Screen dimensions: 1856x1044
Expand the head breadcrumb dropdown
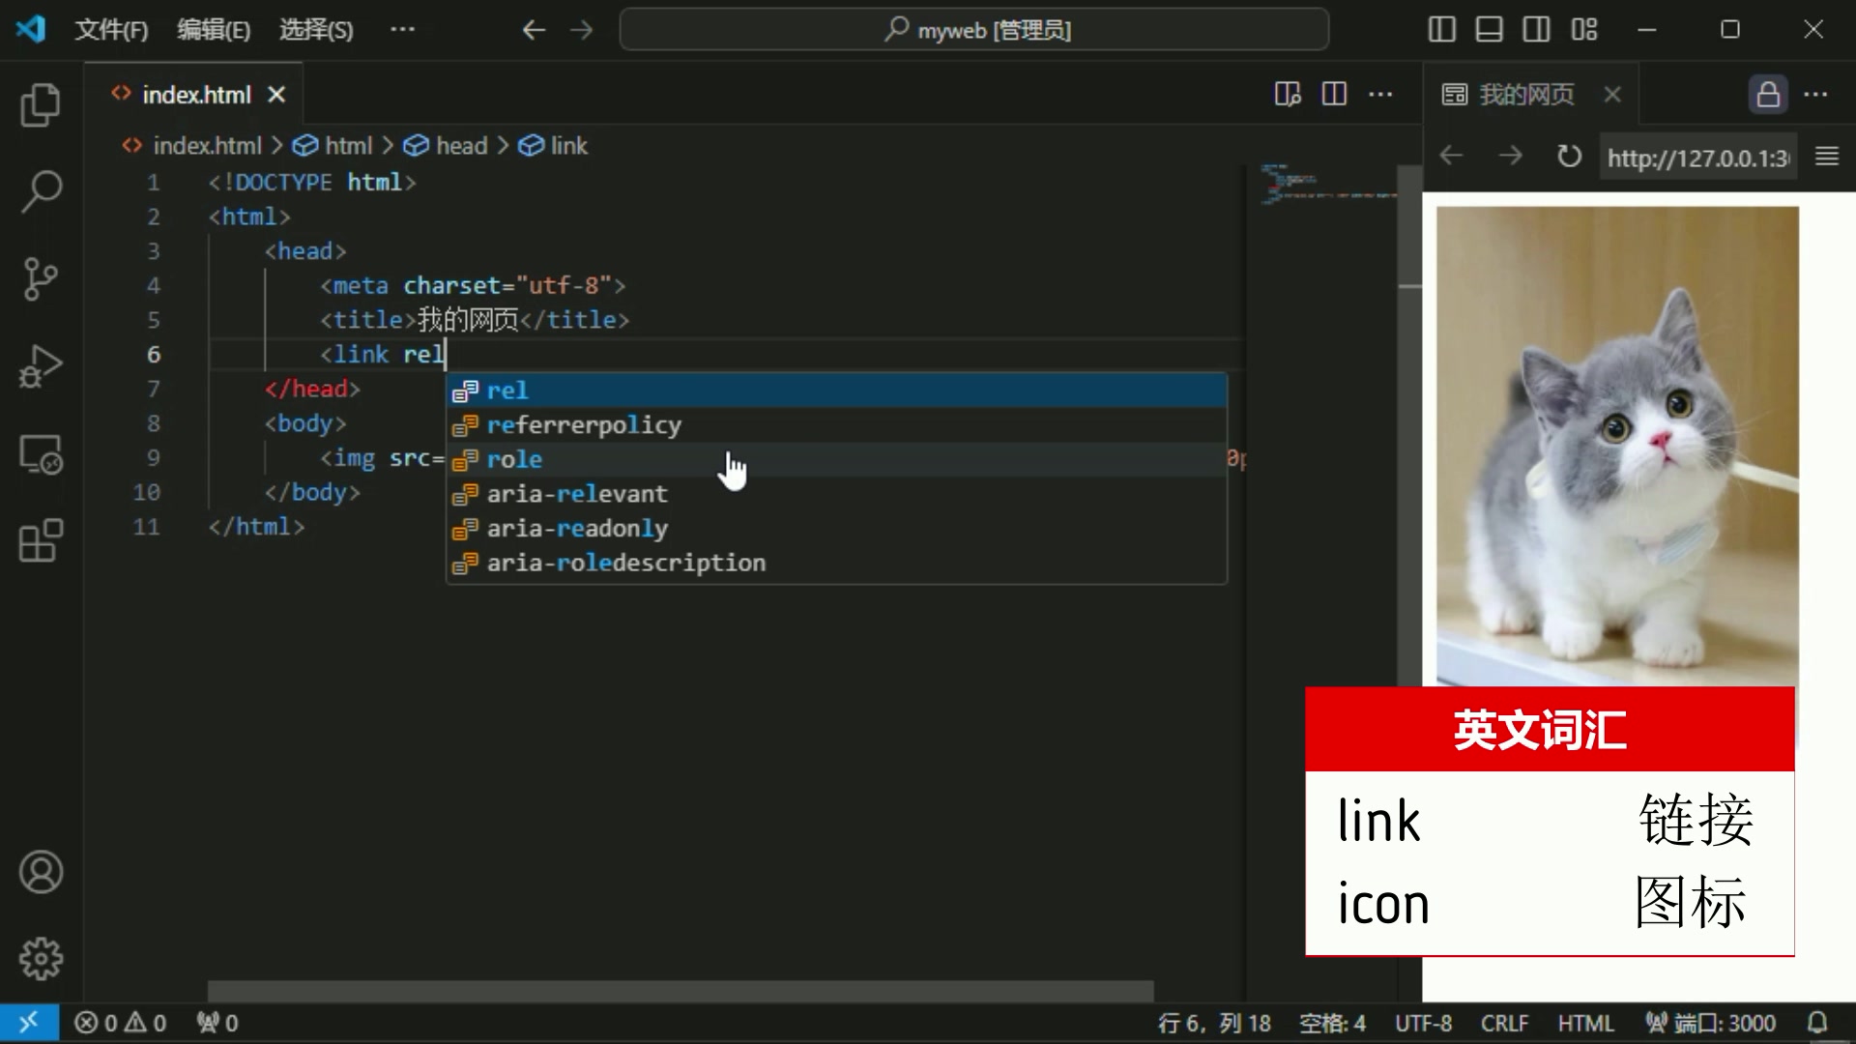(x=460, y=146)
